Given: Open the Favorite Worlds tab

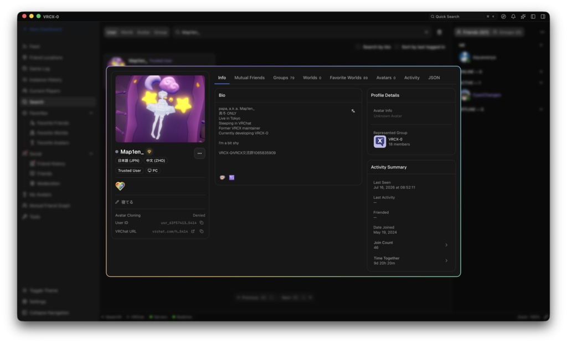Looking at the screenshot, I should [349, 78].
